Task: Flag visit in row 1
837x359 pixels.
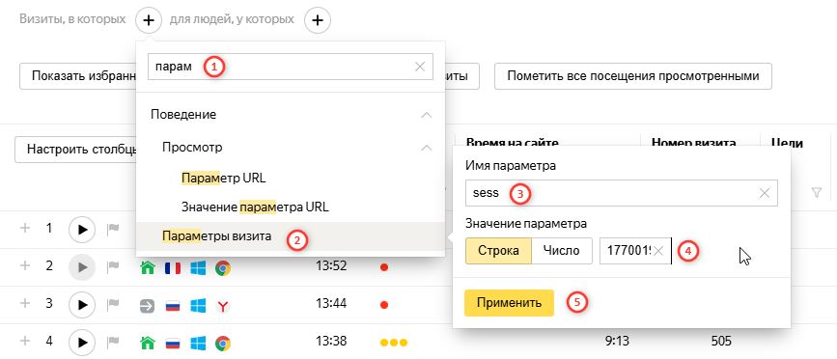Action: [x=113, y=230]
